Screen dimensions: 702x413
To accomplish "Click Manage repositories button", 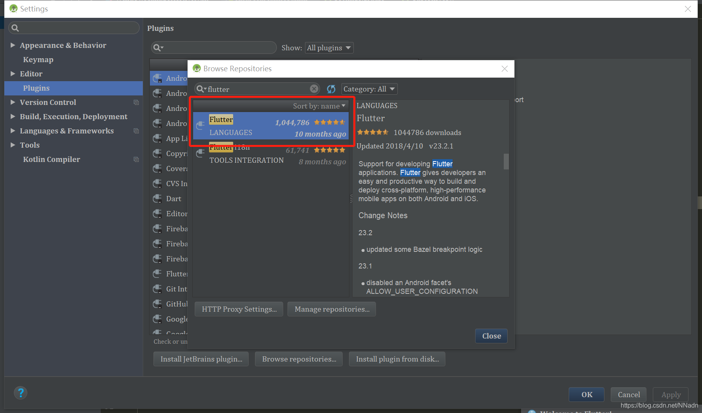I will click(x=332, y=309).
